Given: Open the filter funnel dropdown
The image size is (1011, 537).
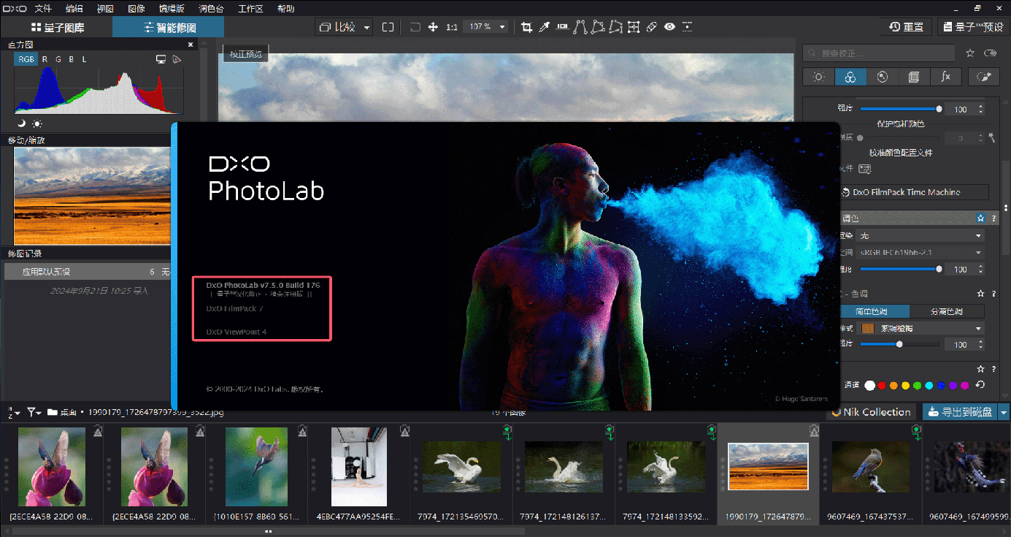Looking at the screenshot, I should click(x=34, y=412).
